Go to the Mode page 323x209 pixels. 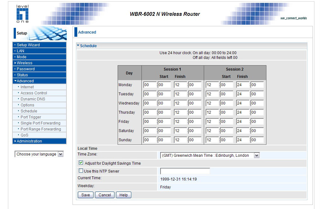click(39, 57)
